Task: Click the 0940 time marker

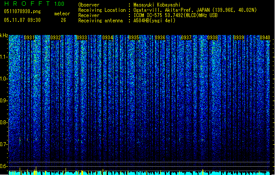Action: point(265,38)
